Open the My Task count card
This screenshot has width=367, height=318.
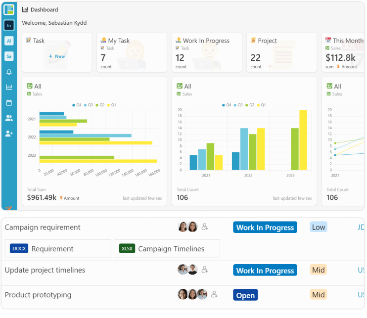(132, 52)
